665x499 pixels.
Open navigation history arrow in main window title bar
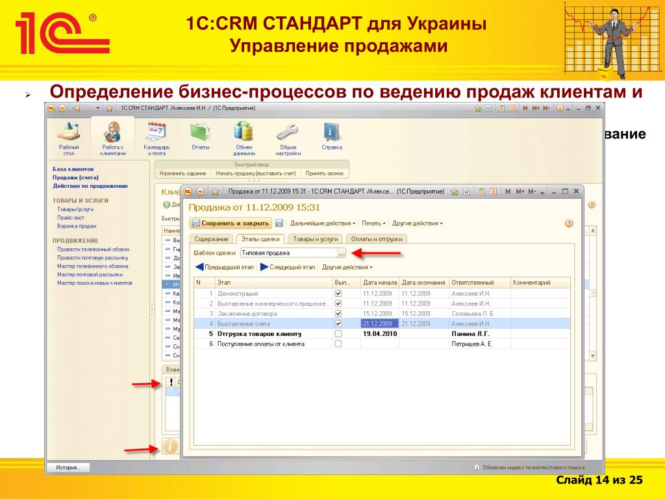coord(98,109)
